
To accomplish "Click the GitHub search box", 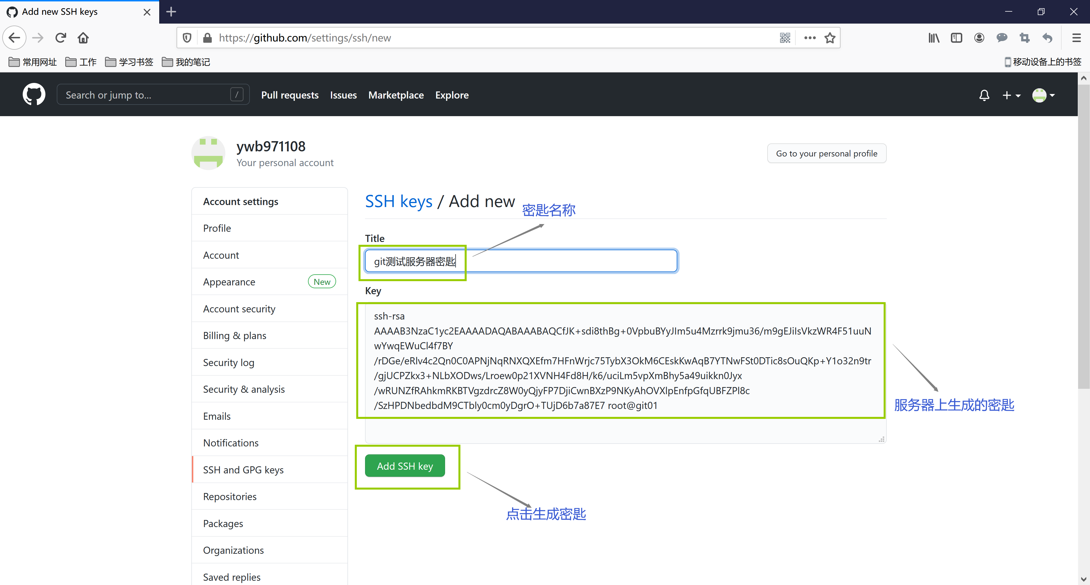I will [153, 94].
